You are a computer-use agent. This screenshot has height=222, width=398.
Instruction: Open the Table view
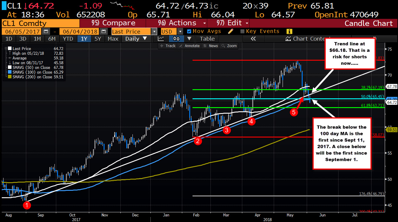pyautogui.click(x=207, y=39)
